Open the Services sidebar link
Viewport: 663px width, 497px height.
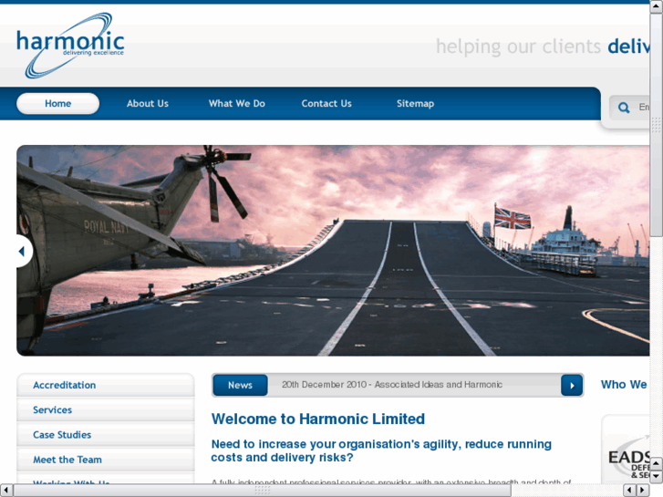pyautogui.click(x=106, y=409)
